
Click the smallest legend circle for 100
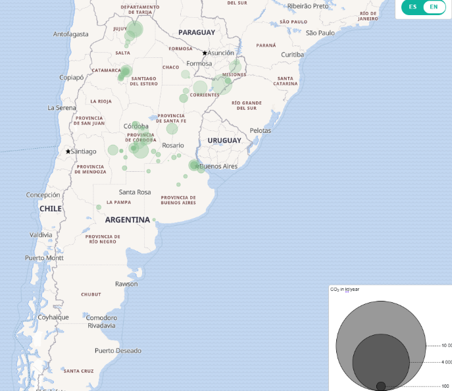[380, 386]
